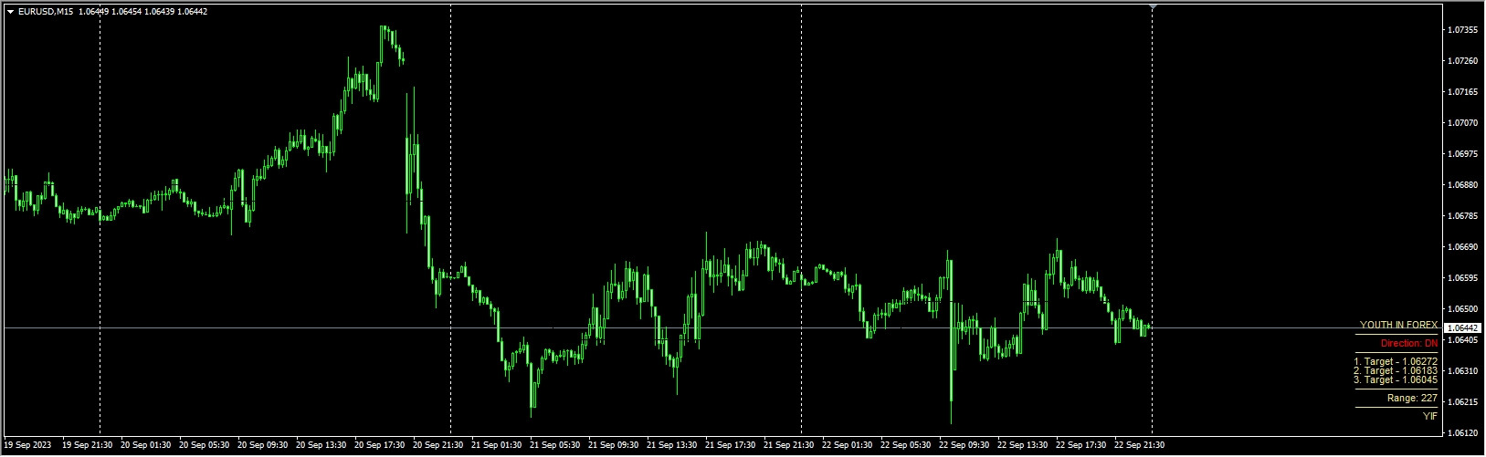
Task: Click time label 20 Sep 01:30
Action: point(146,446)
